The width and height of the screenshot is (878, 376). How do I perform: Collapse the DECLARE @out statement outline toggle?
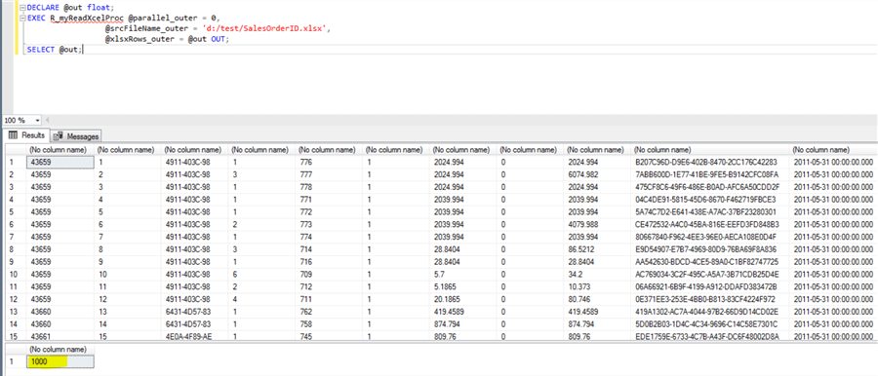23,7
